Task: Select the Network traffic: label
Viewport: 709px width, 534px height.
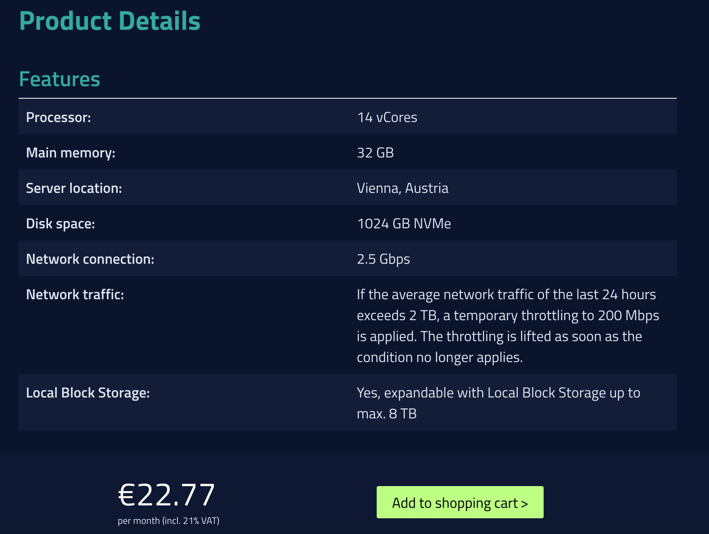Action: 75,294
